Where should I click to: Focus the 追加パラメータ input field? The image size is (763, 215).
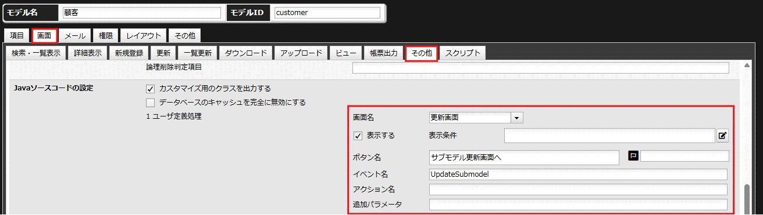578,205
